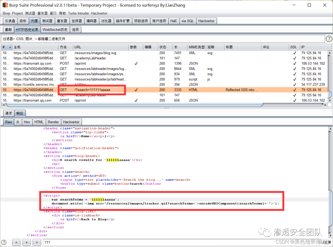Image resolution: width=333 pixels, height=247 pixels.
Task: Switch to the 响应 tab
Action: [x=20, y=113]
